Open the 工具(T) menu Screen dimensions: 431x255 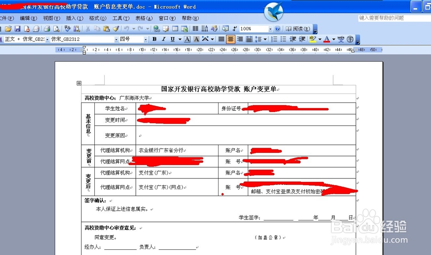[x=121, y=18]
